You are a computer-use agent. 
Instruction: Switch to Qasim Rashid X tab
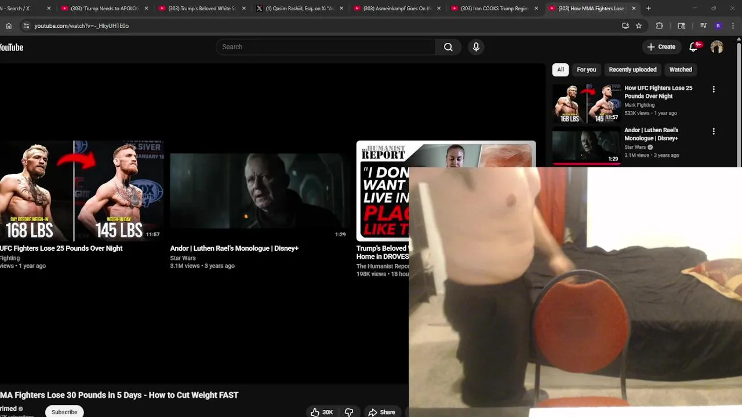tap(299, 8)
